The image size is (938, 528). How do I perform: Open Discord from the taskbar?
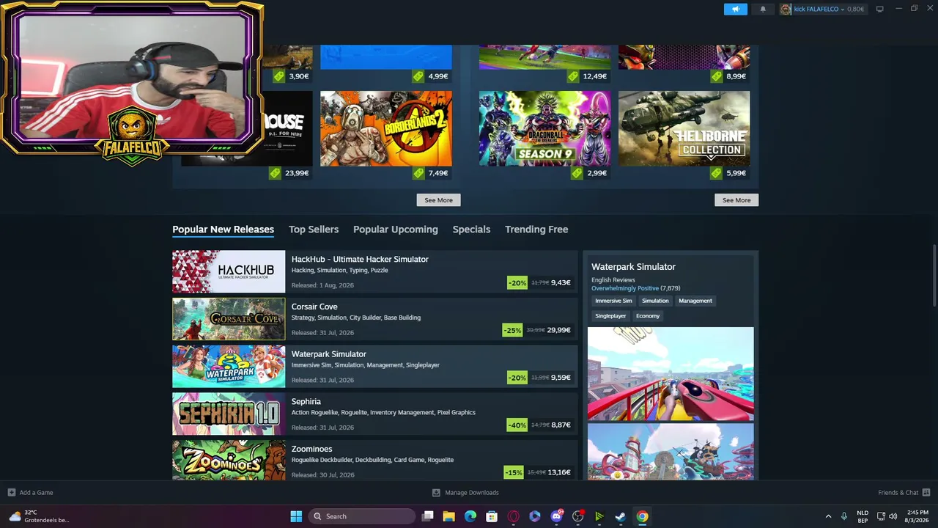click(556, 516)
